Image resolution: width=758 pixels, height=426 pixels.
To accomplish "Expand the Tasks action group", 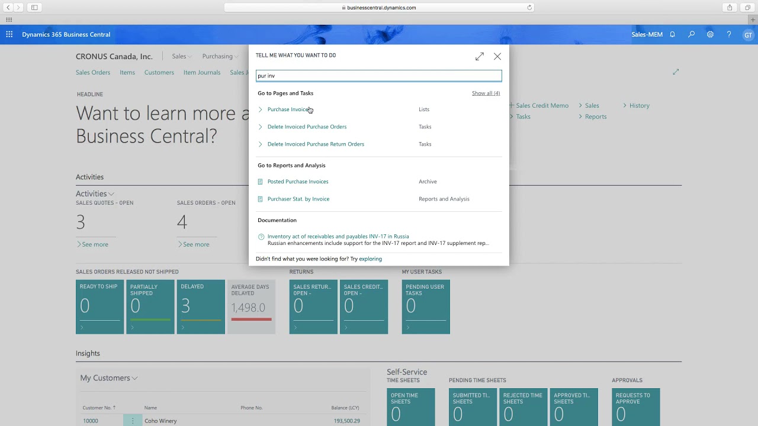I will pyautogui.click(x=520, y=117).
